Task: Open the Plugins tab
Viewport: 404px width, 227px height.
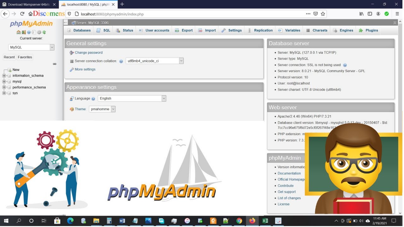Action: coord(368,30)
